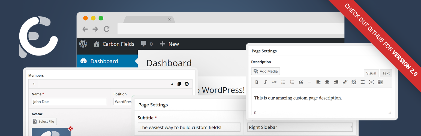Insert a horizontal line
421x136 pixels.
(309, 82)
